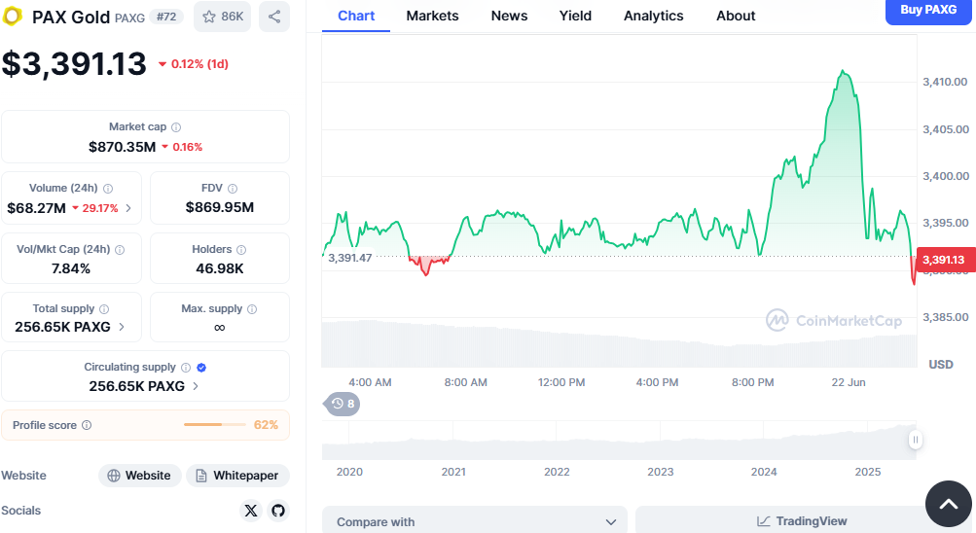Open the Yield tab

[x=575, y=17]
